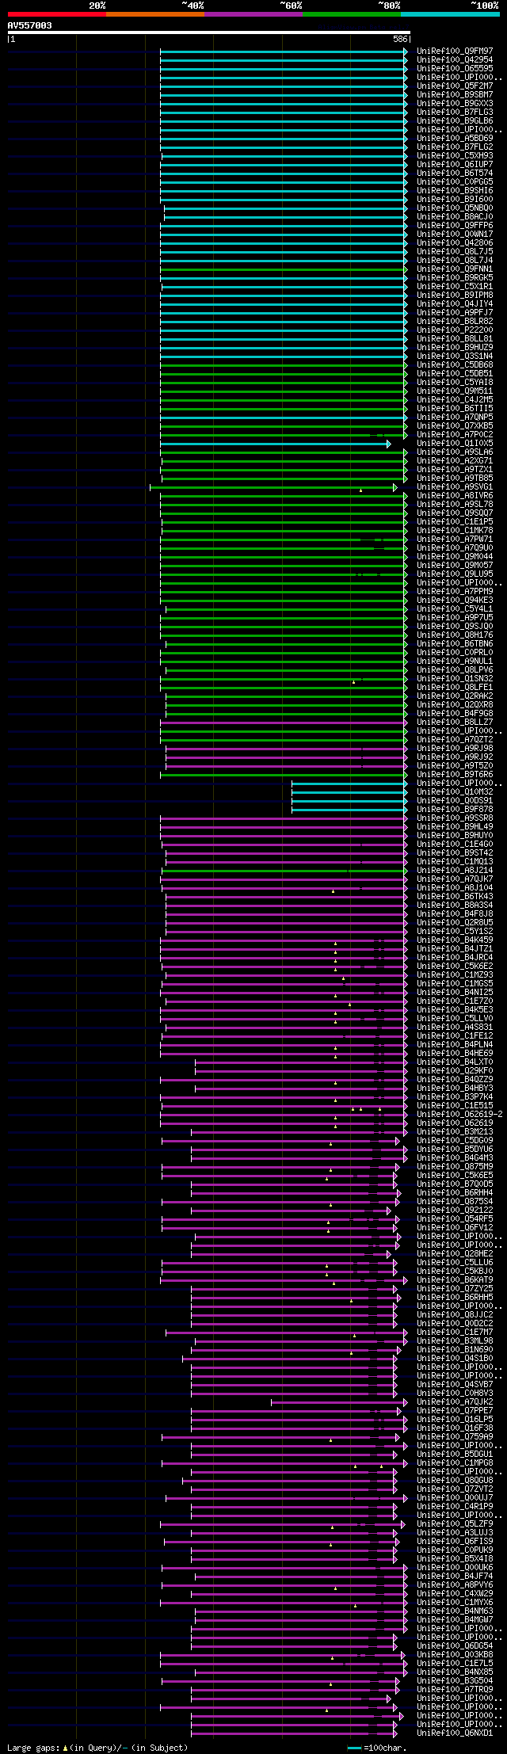Viewport: 507px width, 1754px height.
Task: Open hit UniRef100_Q9FM97
Action: [455, 51]
